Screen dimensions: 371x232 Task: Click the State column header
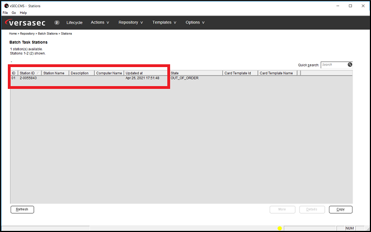(x=195, y=73)
